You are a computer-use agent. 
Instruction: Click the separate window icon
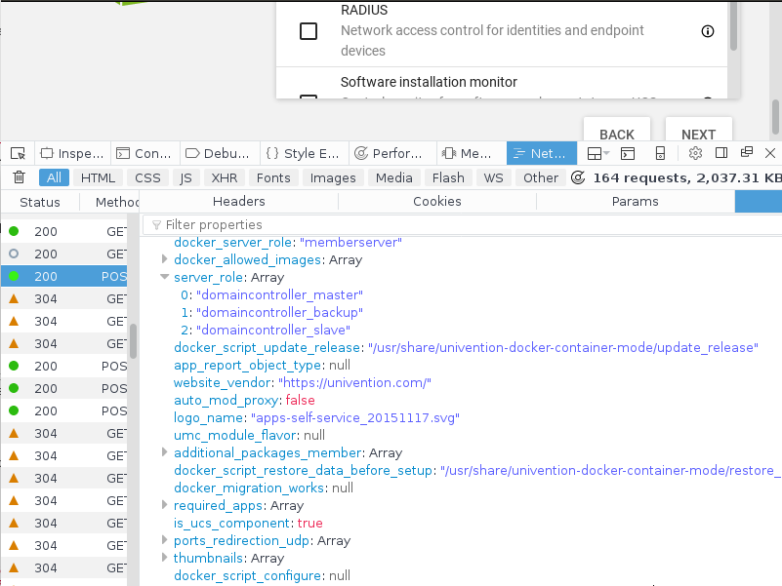pyautogui.click(x=746, y=153)
